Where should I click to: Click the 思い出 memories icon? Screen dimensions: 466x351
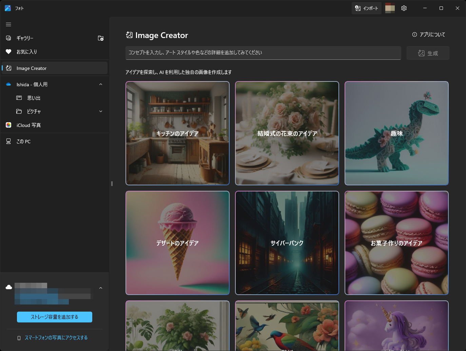click(x=19, y=98)
